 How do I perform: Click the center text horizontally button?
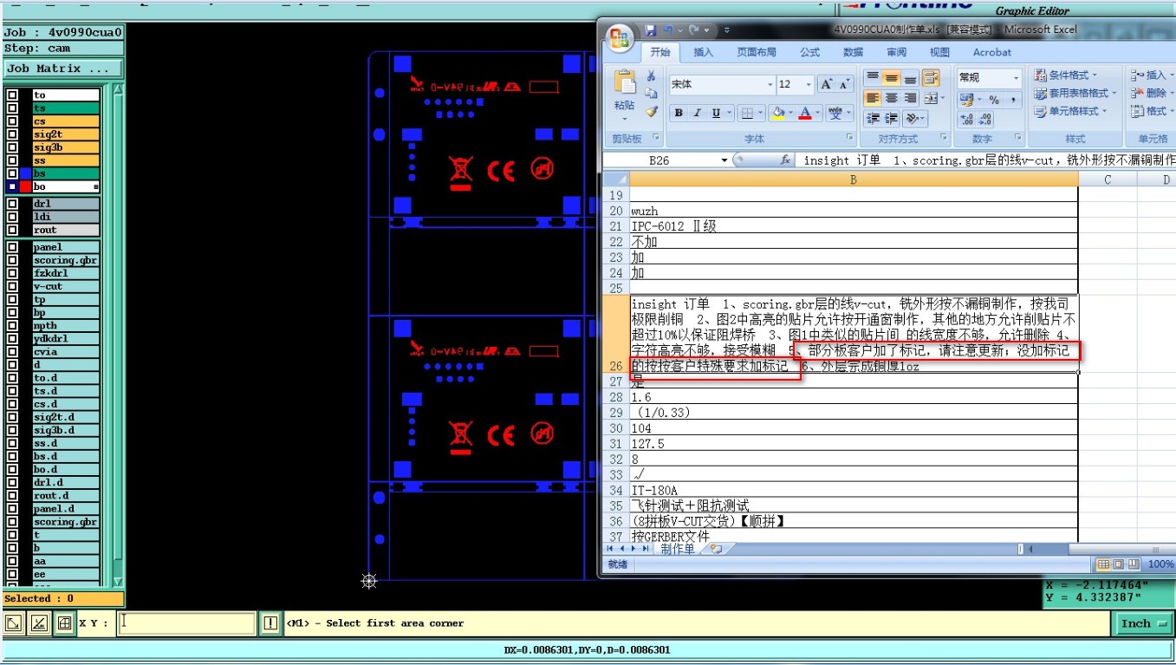click(891, 98)
